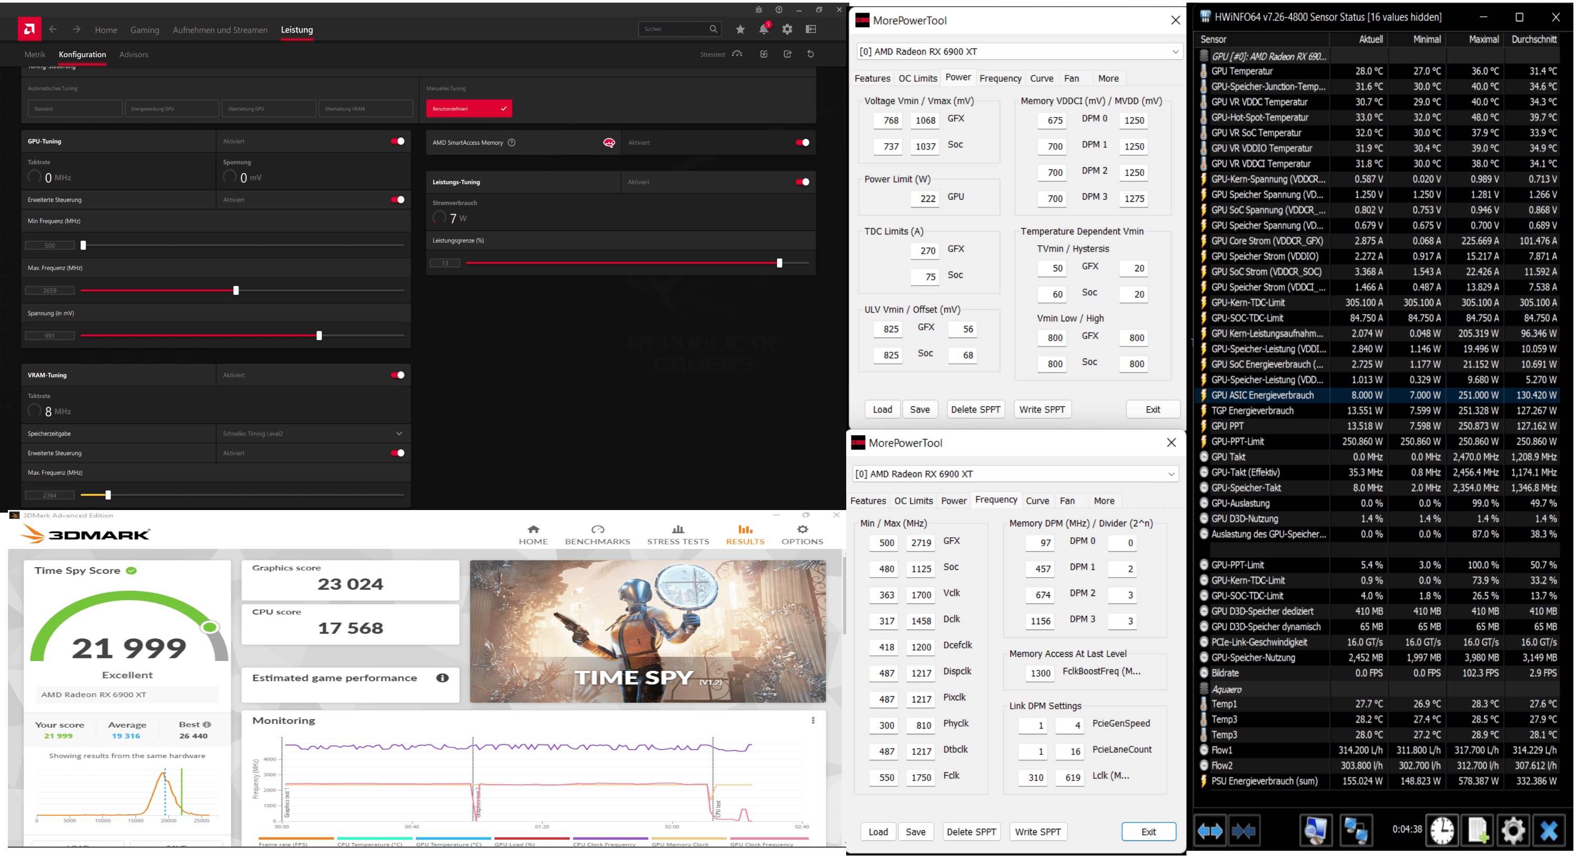Open the 3DMark BENCHMARKS tab

coord(597,534)
